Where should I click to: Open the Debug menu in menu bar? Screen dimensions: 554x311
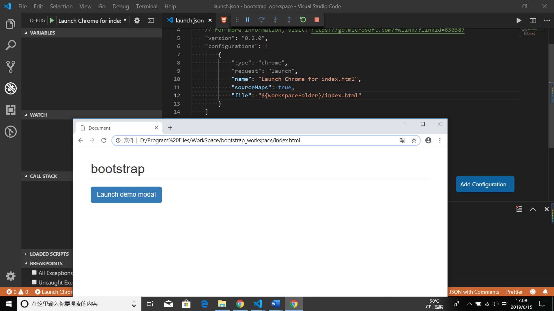coord(119,6)
